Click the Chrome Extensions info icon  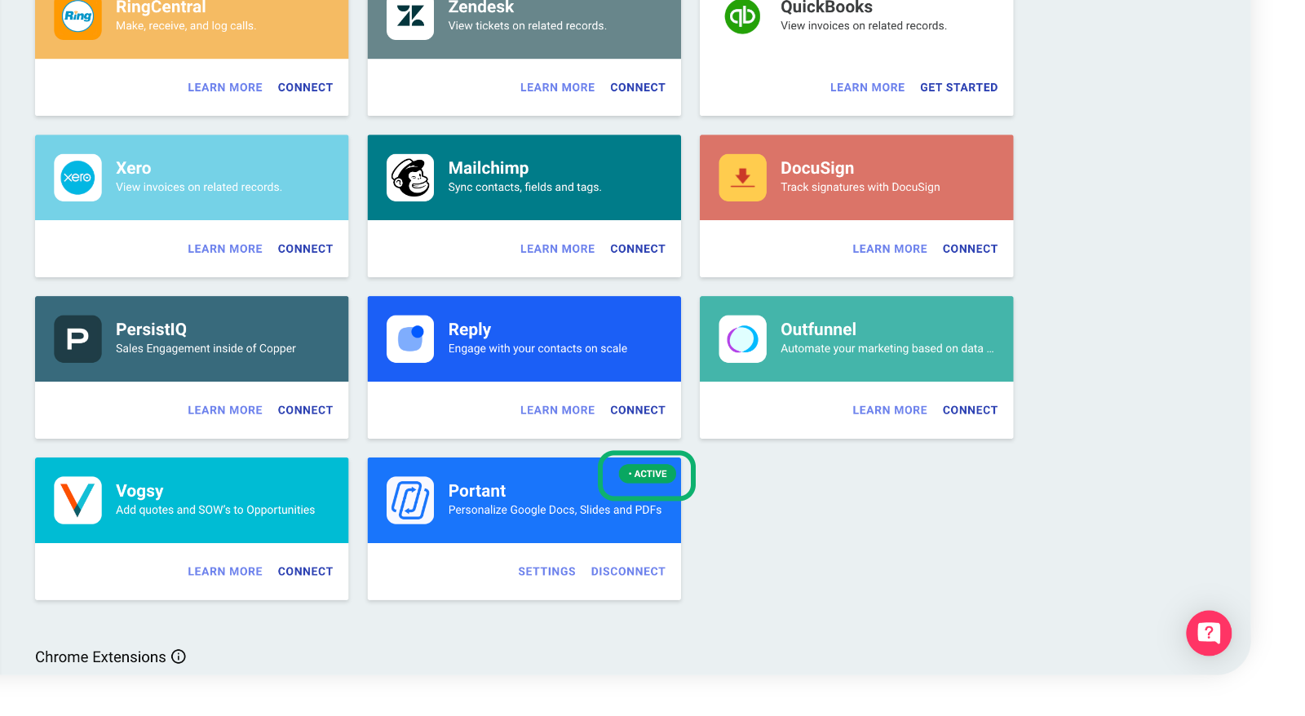pyautogui.click(x=179, y=656)
